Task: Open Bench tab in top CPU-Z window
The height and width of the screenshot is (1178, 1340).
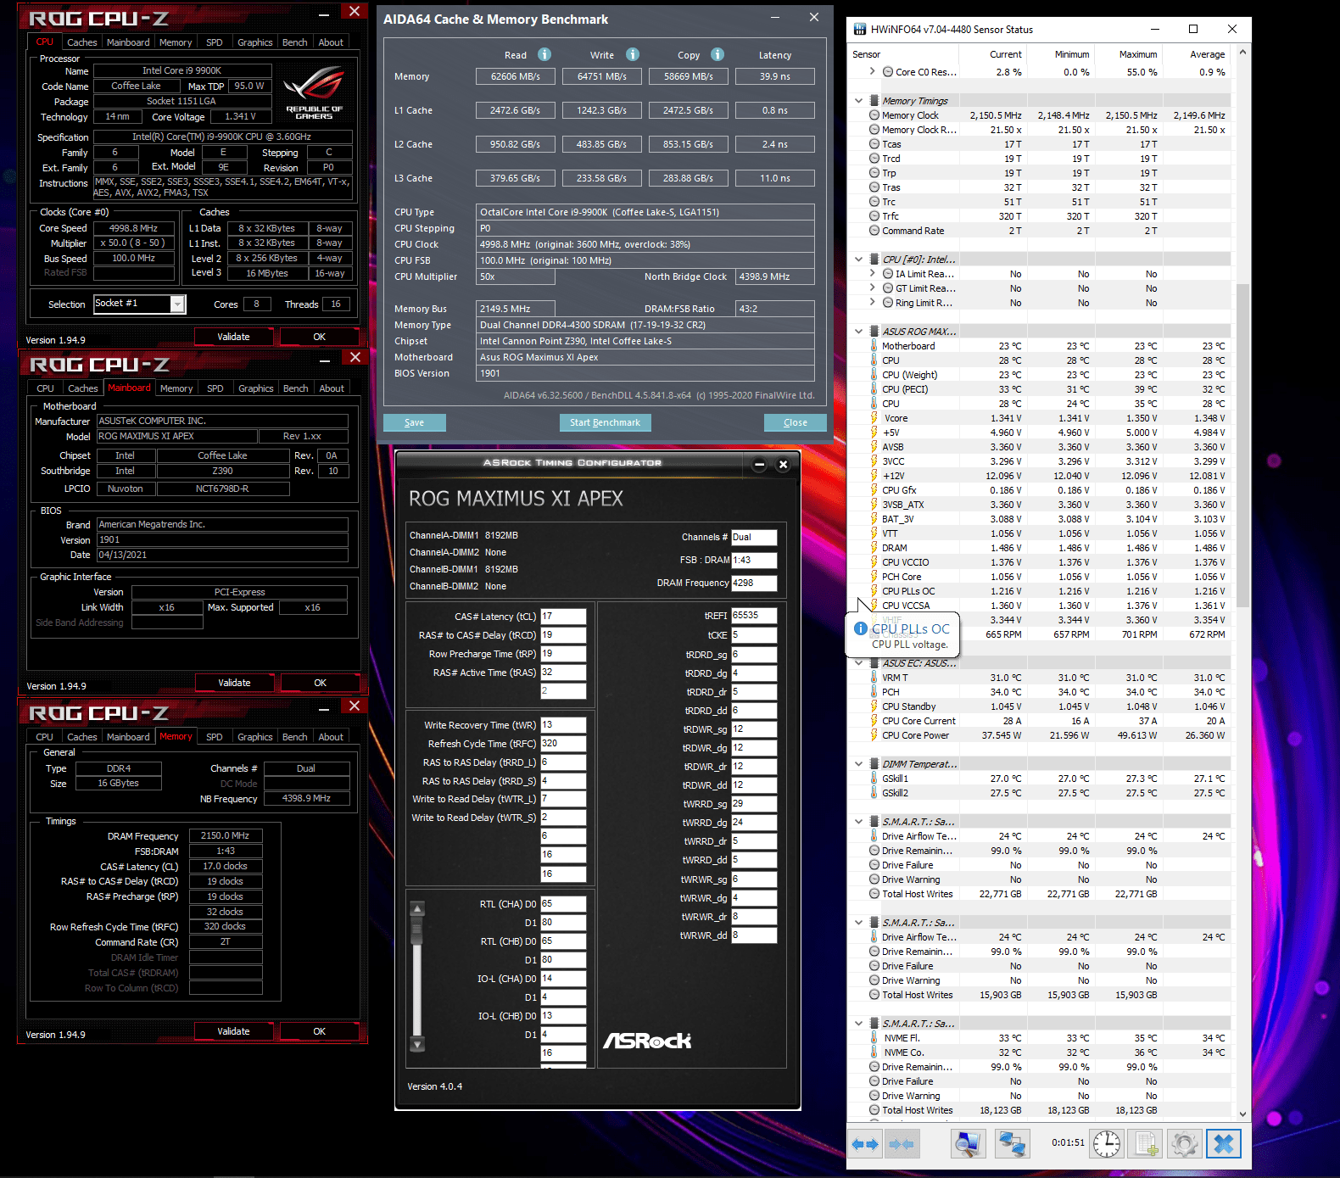Action: pyautogui.click(x=295, y=42)
